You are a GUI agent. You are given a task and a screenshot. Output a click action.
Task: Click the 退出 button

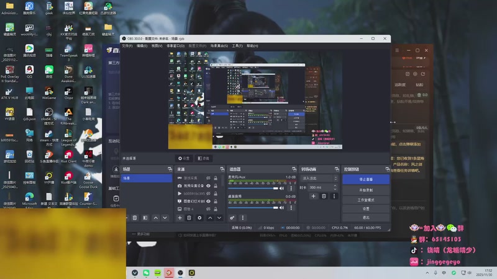(366, 218)
